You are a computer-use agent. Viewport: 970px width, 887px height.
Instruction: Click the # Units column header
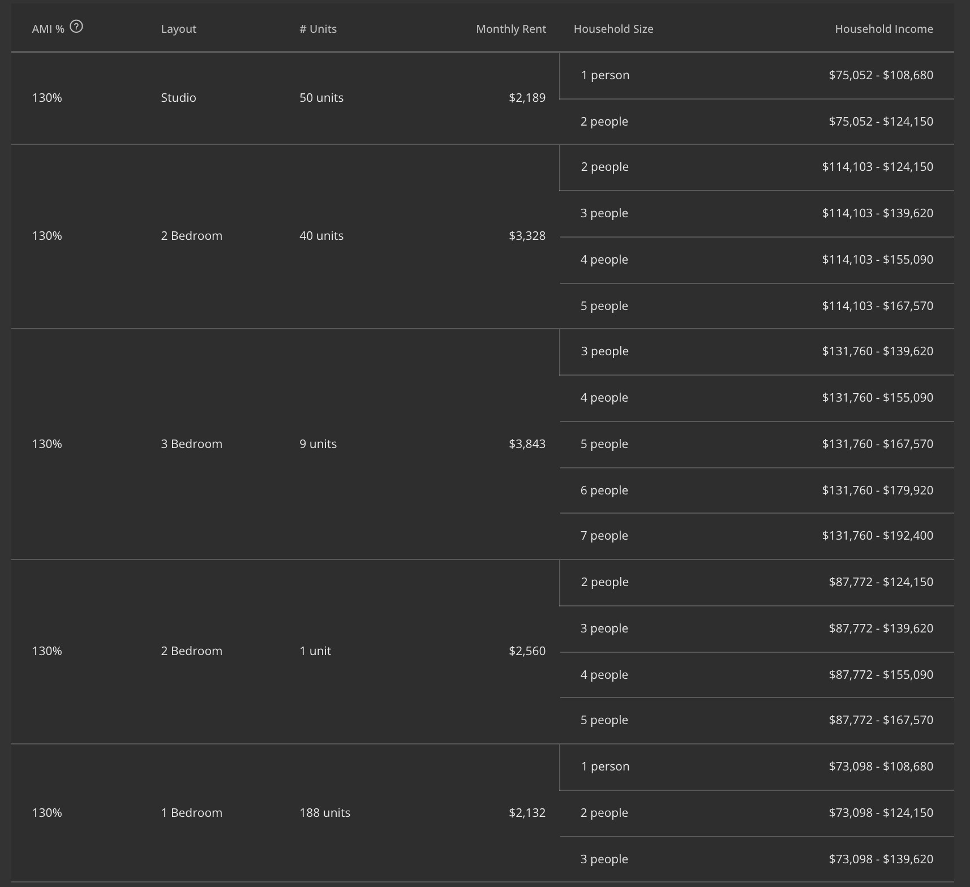click(318, 29)
